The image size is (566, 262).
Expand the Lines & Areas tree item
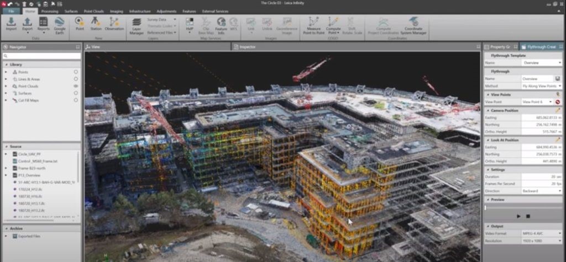6,79
